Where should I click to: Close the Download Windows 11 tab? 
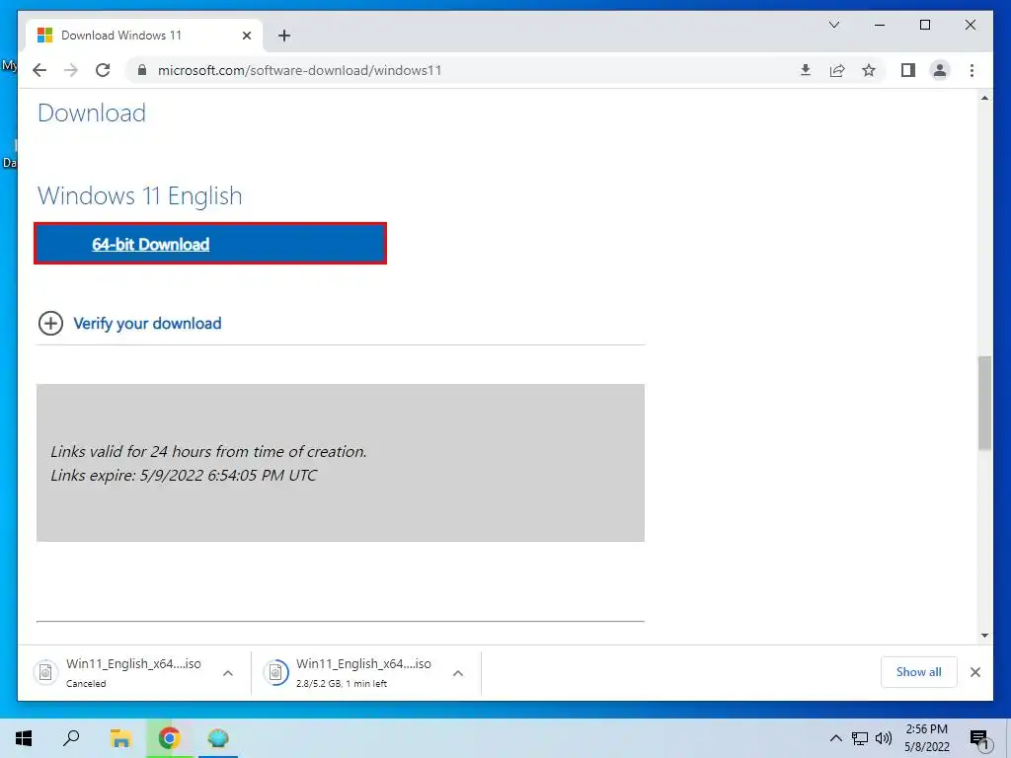coord(246,36)
